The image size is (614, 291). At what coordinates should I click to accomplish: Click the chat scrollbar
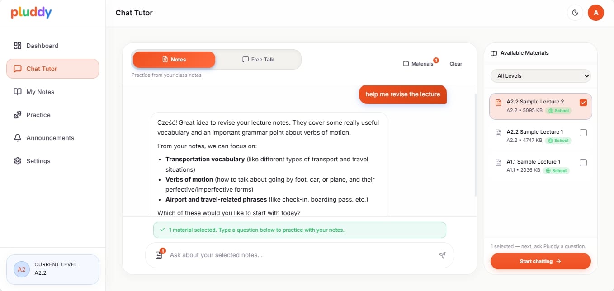pos(476,145)
